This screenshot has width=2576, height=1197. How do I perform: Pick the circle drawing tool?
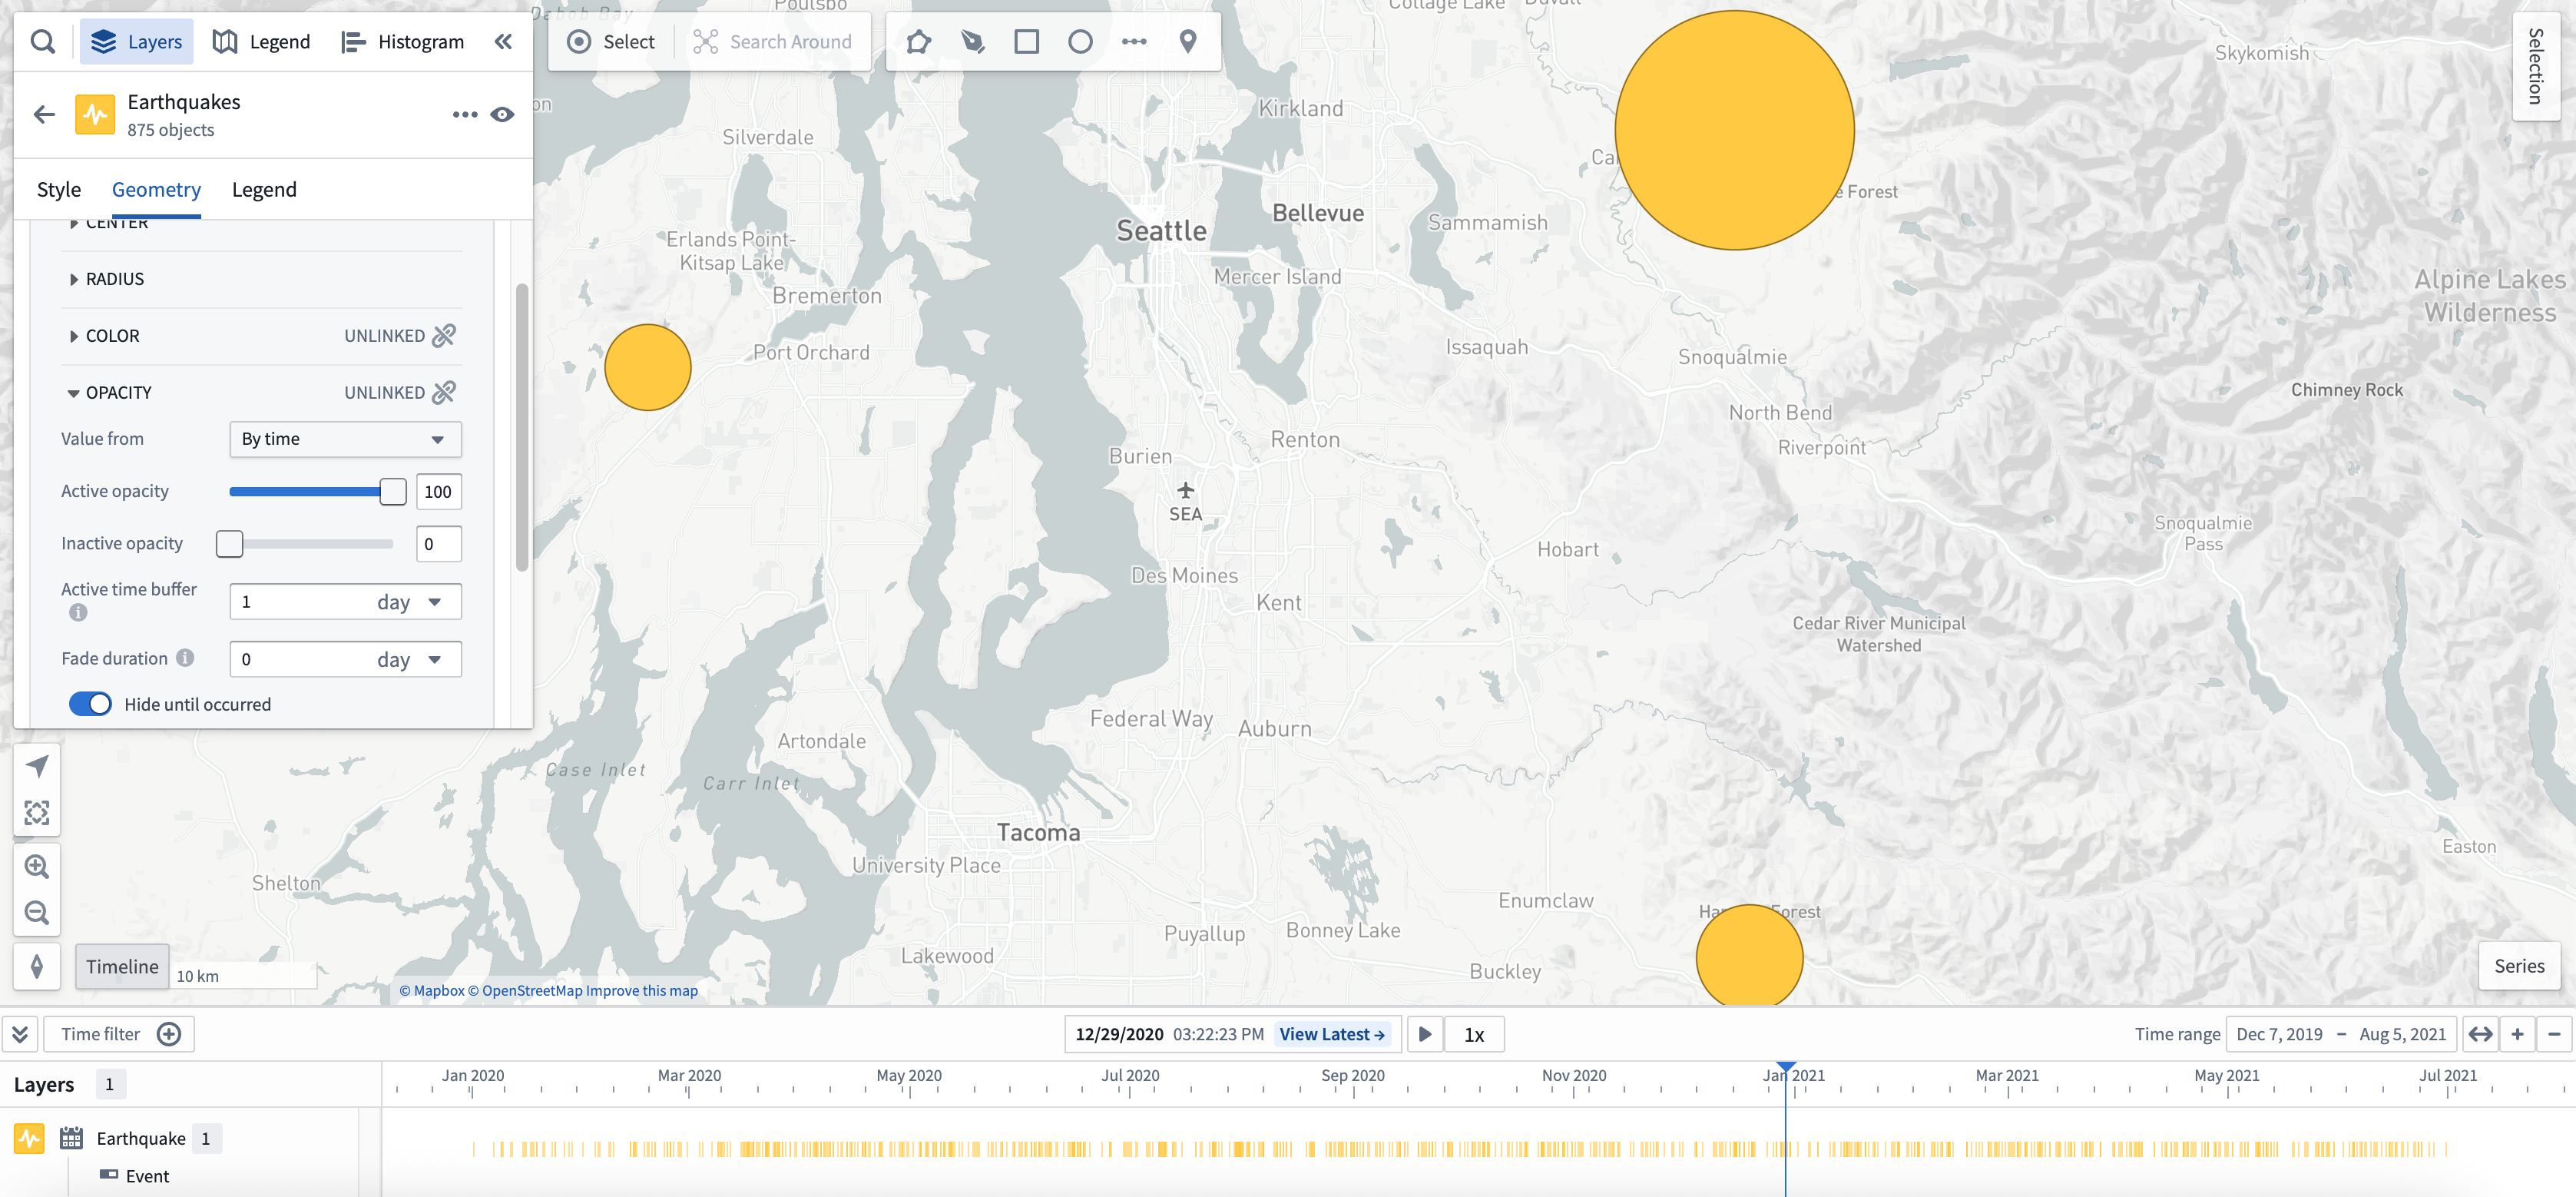tap(1080, 42)
